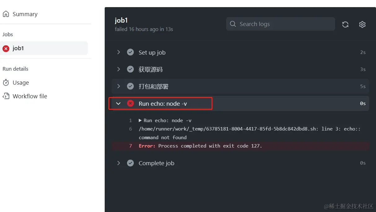Select the '打包和部署' step label
The width and height of the screenshot is (376, 212).
(154, 86)
